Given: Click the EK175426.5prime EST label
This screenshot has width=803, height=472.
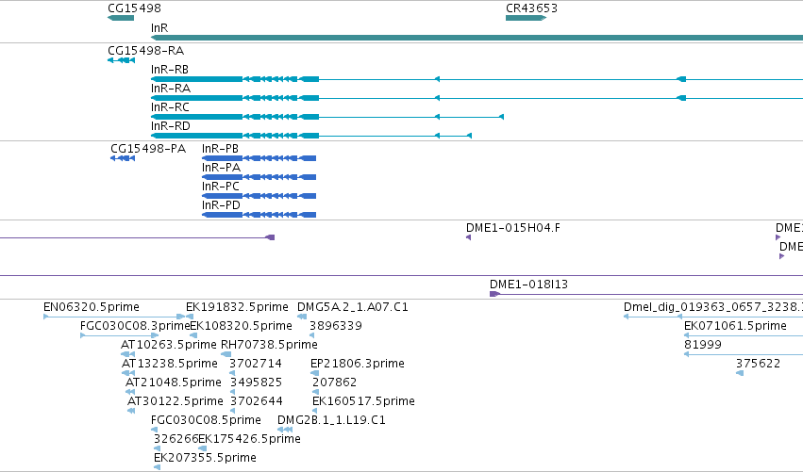Looking at the screenshot, I should click(x=249, y=439).
